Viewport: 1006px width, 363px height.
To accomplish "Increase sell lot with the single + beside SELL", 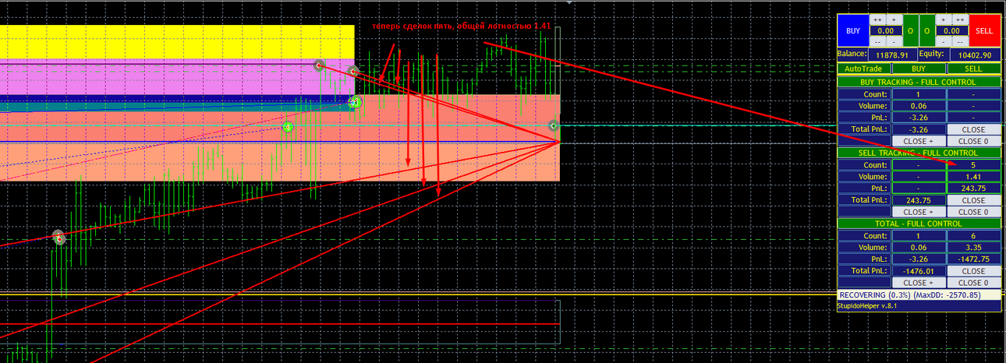I will pos(944,19).
